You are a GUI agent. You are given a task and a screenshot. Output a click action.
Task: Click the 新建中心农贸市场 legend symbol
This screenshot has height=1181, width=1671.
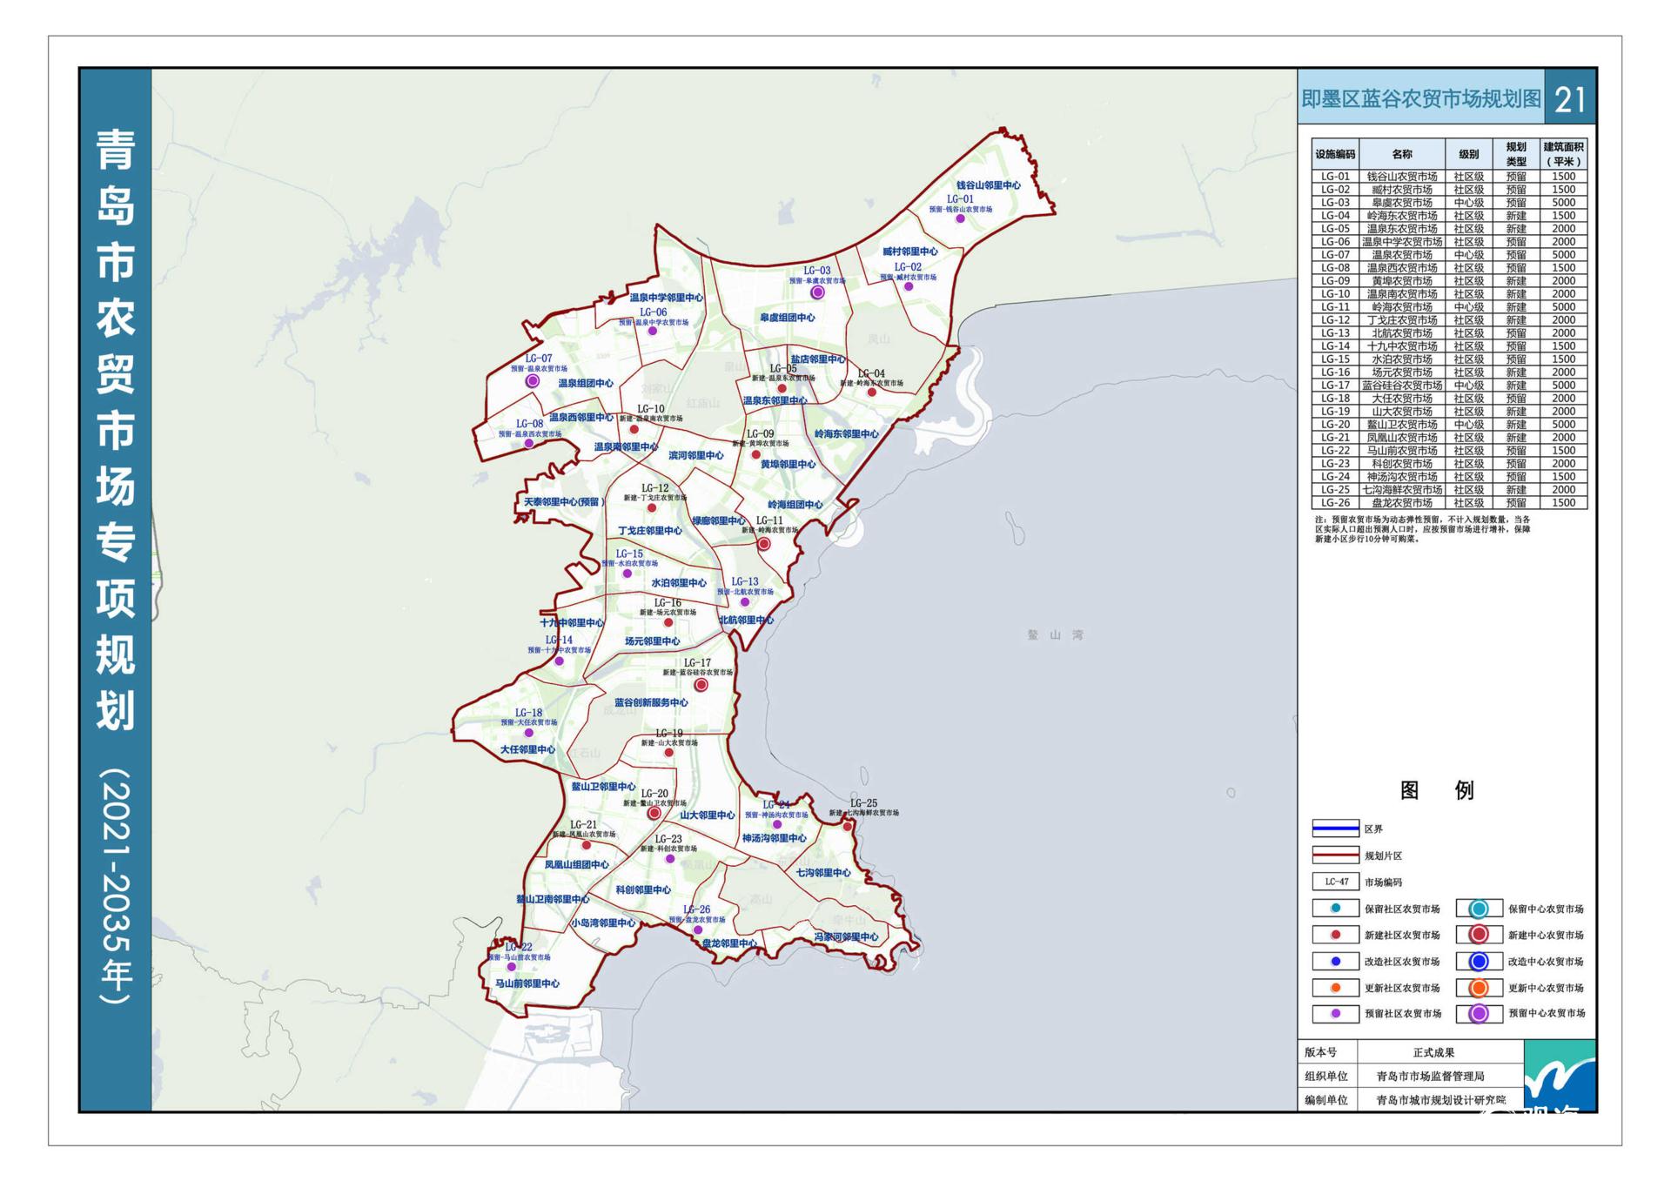click(1479, 936)
